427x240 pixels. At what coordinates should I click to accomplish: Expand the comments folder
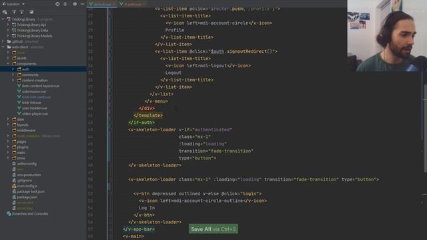[x=13, y=75]
